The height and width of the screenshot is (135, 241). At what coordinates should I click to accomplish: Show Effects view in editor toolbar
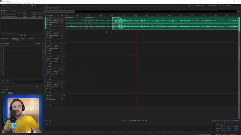click(48, 15)
